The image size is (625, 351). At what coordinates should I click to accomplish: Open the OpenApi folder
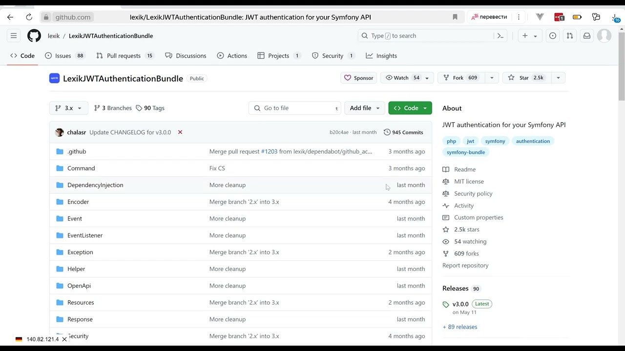coord(79,286)
